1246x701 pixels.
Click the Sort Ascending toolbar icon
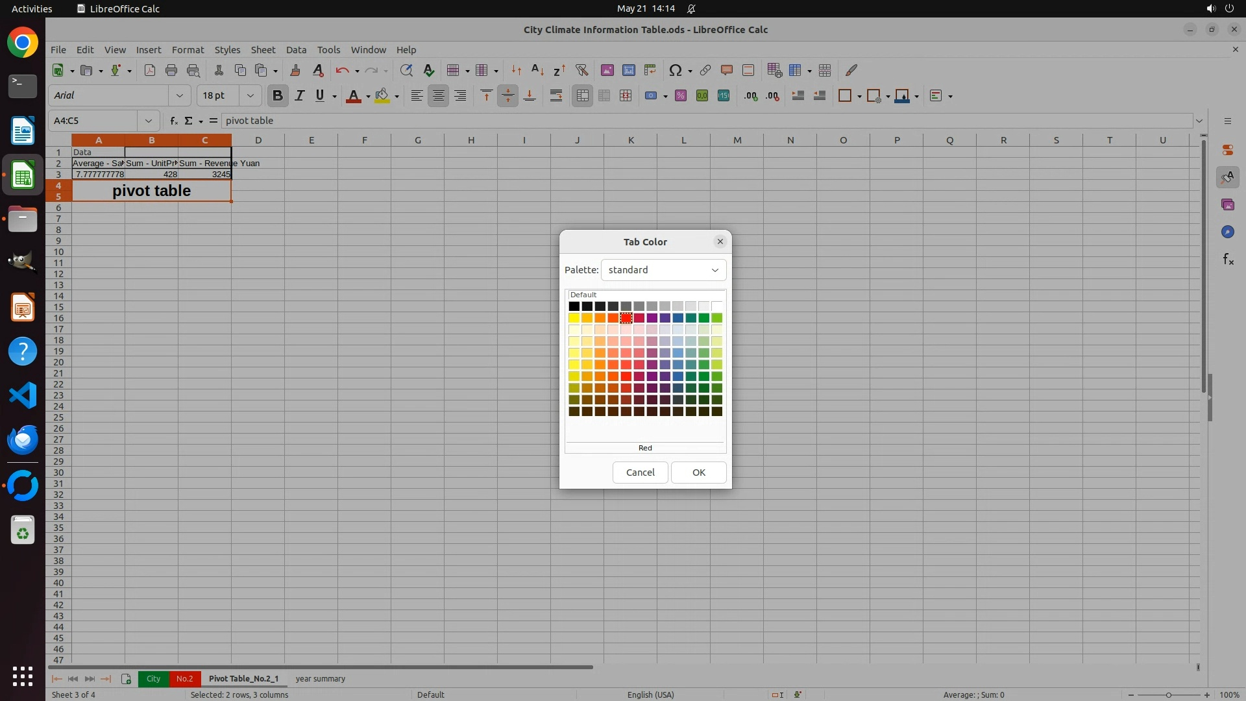[x=537, y=70]
